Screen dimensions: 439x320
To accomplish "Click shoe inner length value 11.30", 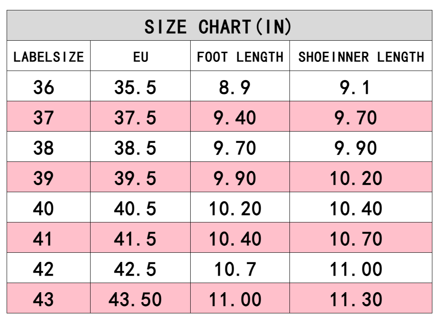I will [356, 299].
